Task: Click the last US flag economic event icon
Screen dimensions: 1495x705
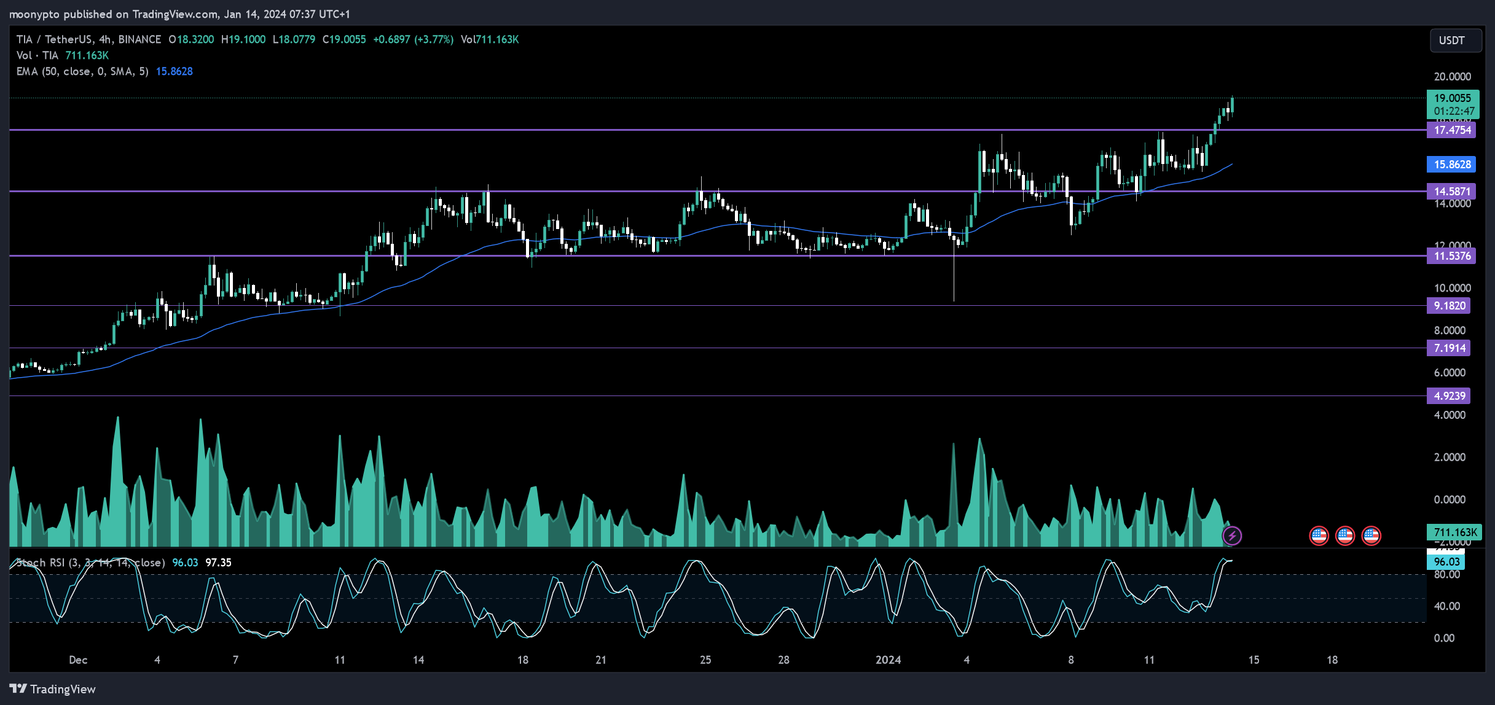Action: point(1371,536)
